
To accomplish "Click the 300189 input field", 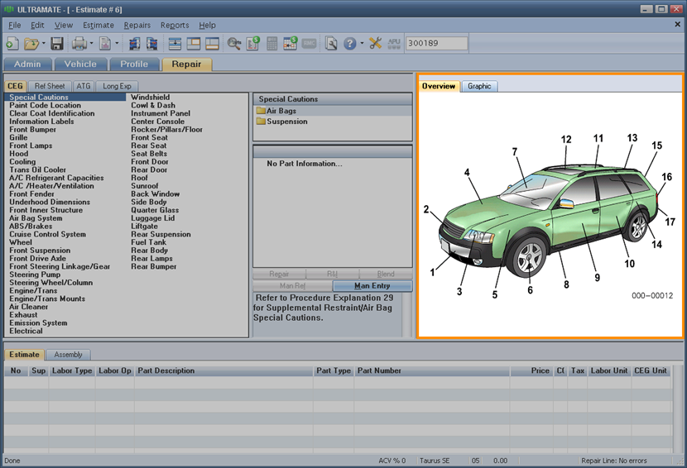I will point(436,43).
